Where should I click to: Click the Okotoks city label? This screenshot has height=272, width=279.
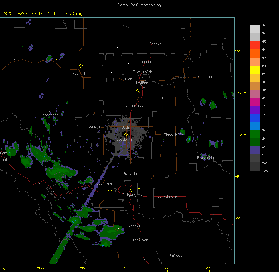point(133,226)
